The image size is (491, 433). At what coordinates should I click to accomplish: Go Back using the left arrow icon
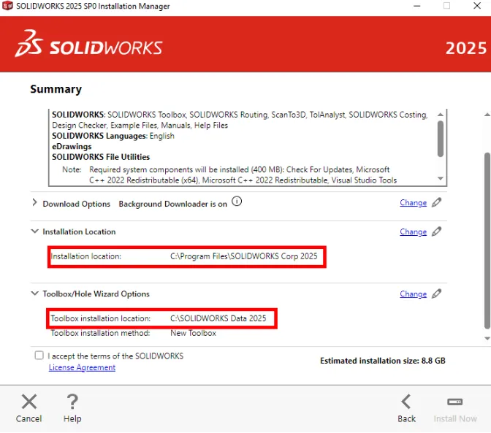pos(406,402)
